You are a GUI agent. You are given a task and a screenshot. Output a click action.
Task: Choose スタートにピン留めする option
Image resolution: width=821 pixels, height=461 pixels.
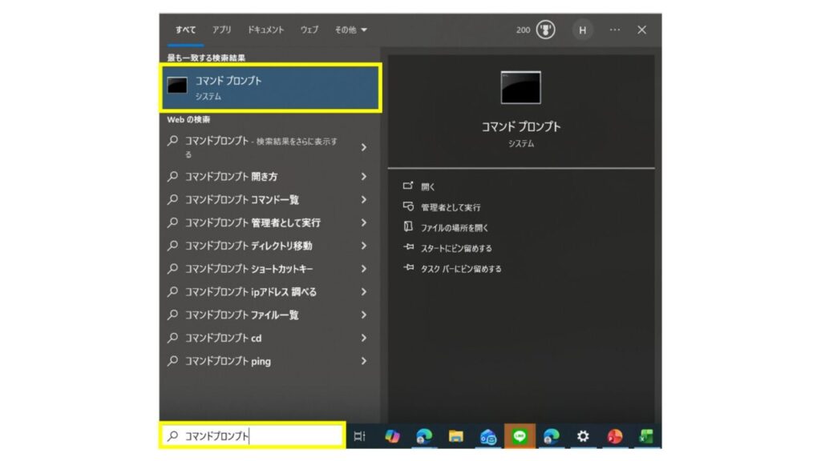pos(456,248)
